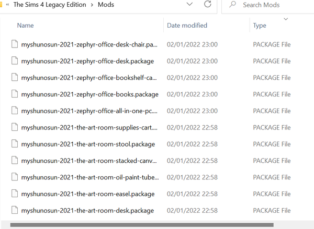314x229 pixels.
Task: Click file name myshunosun-2021-zephyr-office-bookshelf-ca...
Action: point(89,78)
